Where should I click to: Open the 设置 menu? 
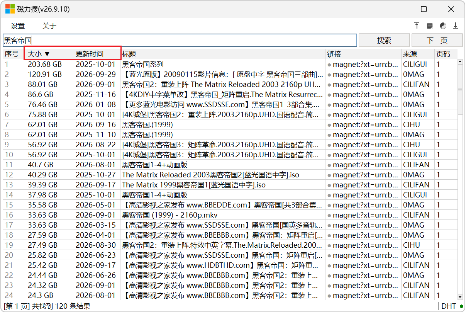(18, 26)
